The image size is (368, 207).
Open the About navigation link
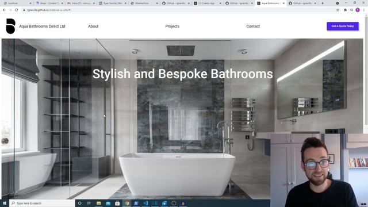point(93,26)
